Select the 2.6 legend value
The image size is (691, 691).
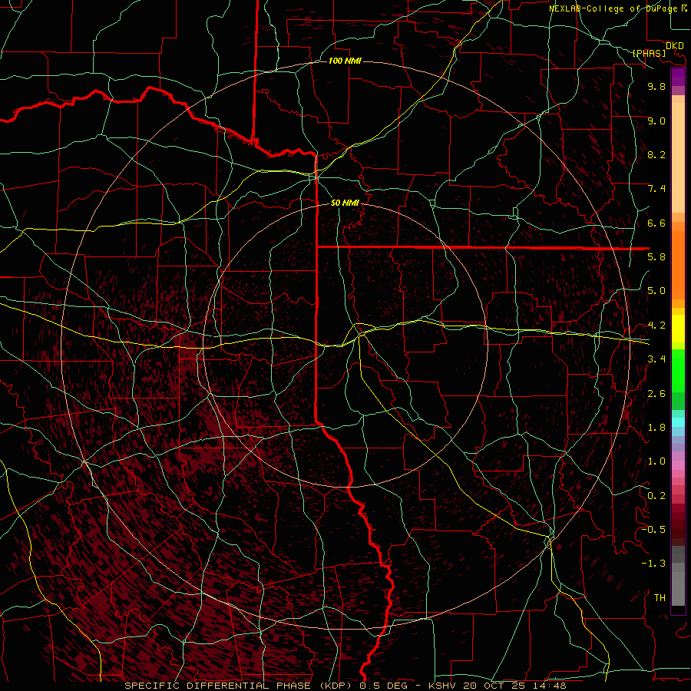point(656,394)
